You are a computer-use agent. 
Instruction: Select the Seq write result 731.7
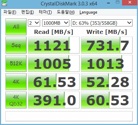(107, 45)
